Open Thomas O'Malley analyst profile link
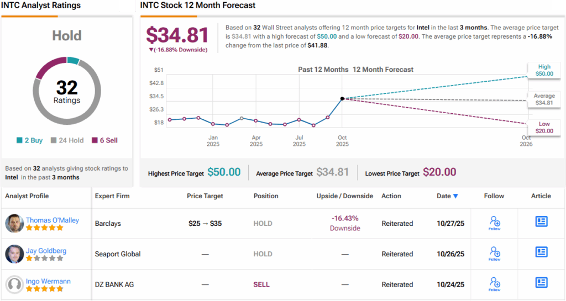Image resolution: width=566 pixels, height=301 pixels. [52, 220]
